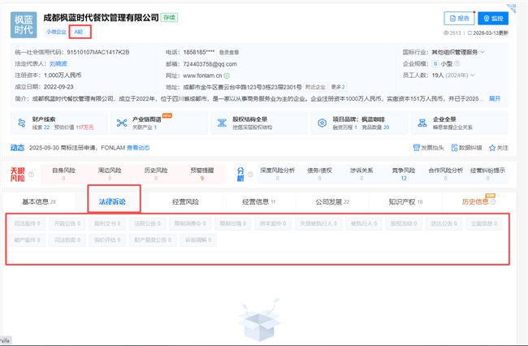Click the 关注 star icon
The width and height of the screenshot is (528, 346).
pos(492,148)
